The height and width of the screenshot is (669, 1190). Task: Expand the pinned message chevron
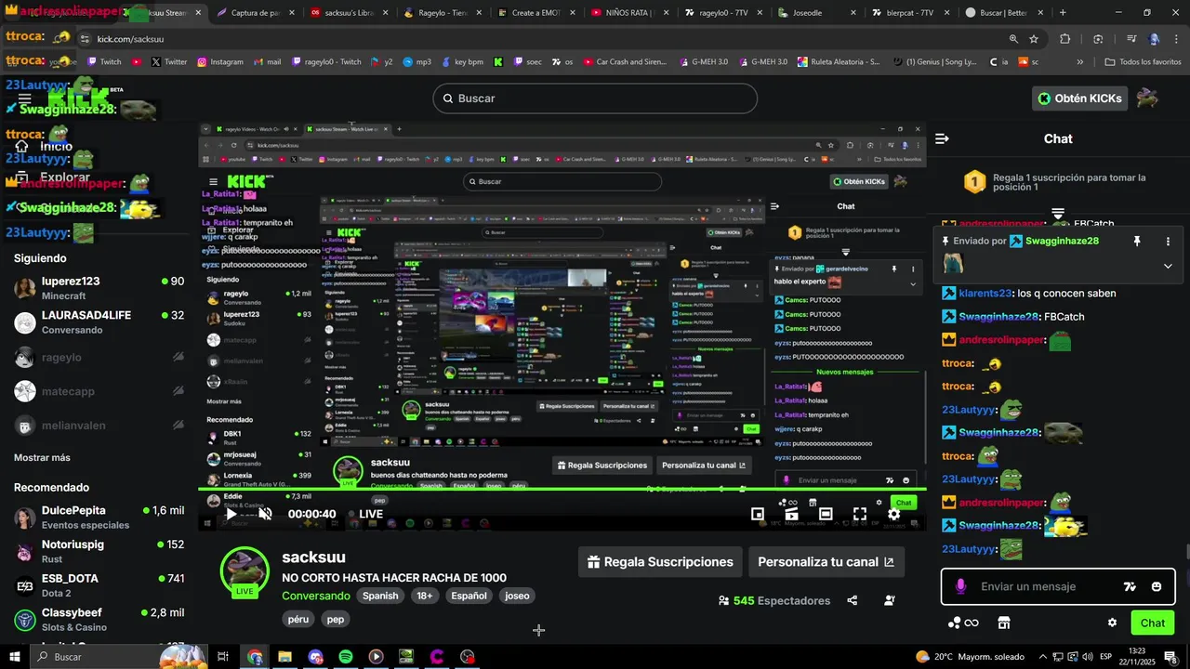click(x=1168, y=266)
